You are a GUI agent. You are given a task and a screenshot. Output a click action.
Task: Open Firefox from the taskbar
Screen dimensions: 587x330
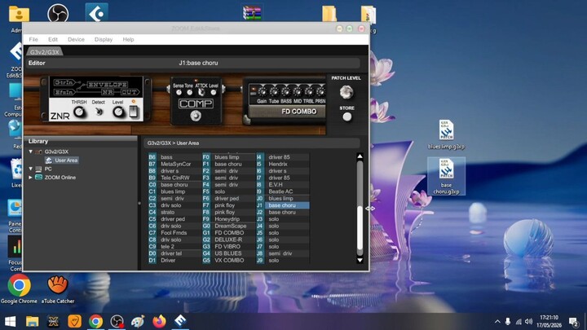coord(159,321)
